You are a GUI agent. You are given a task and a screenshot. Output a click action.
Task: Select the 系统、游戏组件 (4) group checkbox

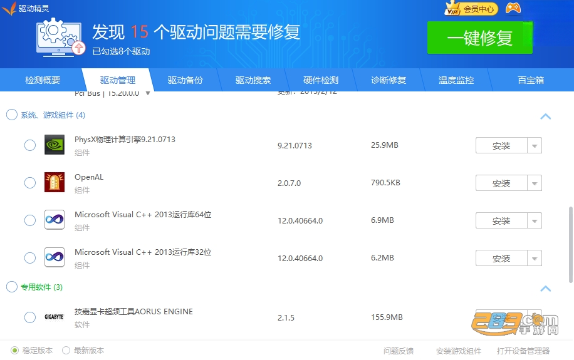click(12, 115)
